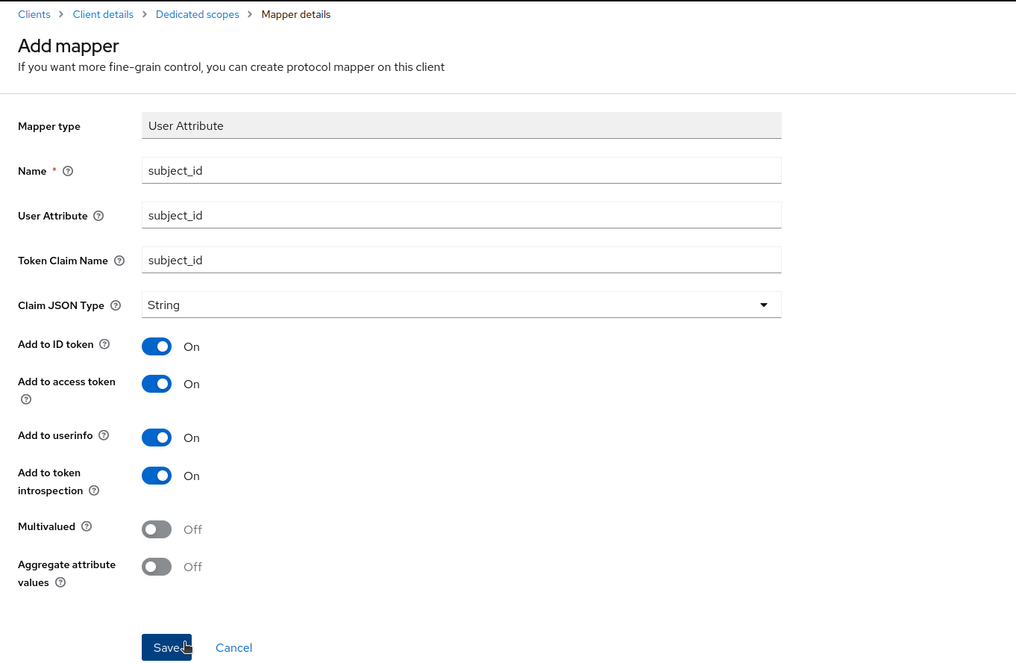The image size is (1016, 663).
Task: Click Add to userinfo help icon
Action: 104,435
